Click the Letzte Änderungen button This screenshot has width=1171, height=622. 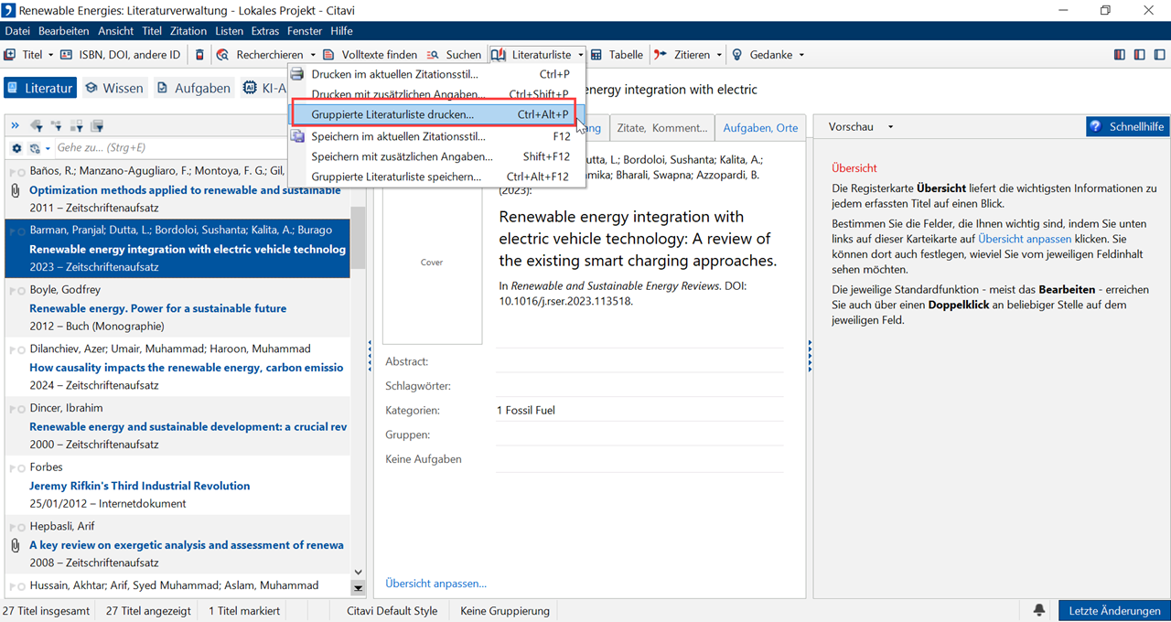[1114, 611]
